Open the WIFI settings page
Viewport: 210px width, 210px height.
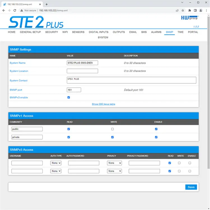pyautogui.click(x=65, y=32)
